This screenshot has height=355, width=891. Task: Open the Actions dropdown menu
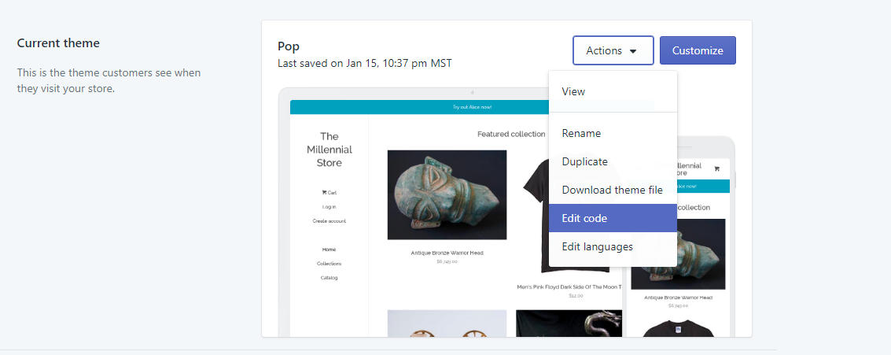click(613, 50)
